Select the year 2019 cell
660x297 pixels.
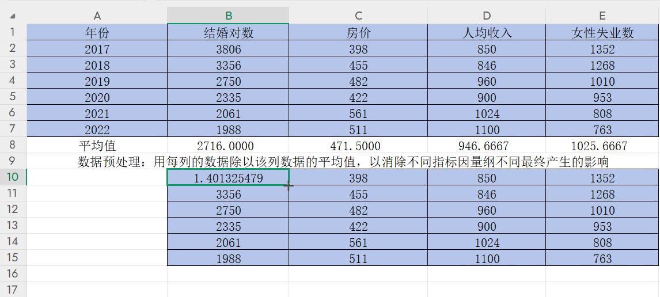(97, 81)
